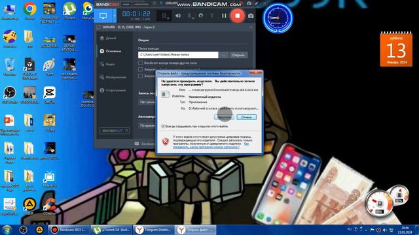
Task: Uncheck 'always ask before opening this file'
Action: pyautogui.click(x=163, y=126)
